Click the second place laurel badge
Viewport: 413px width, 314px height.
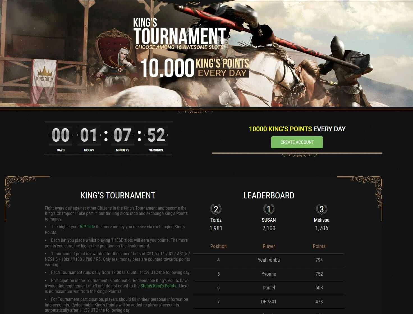click(x=216, y=209)
